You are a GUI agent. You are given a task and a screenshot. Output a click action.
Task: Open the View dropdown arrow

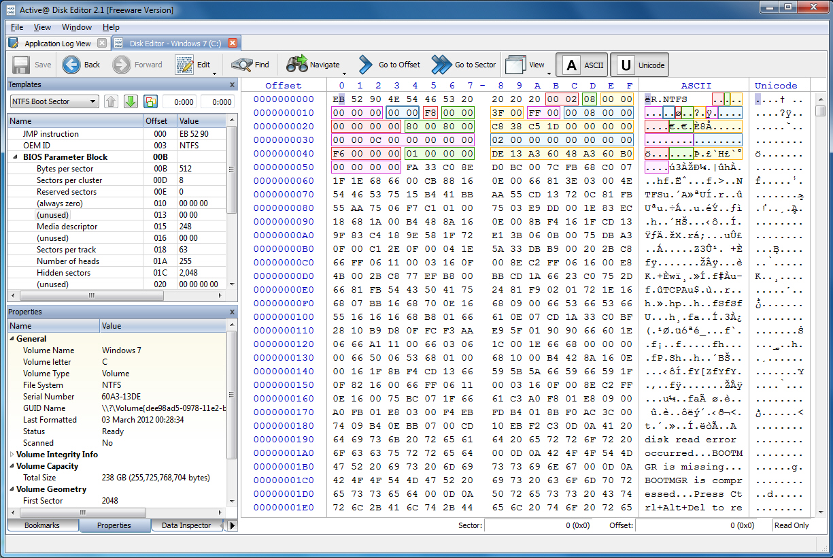[x=549, y=73]
